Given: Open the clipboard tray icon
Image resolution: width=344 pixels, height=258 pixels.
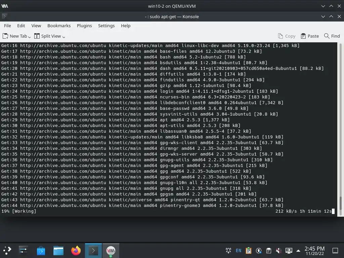Looking at the screenshot, I should point(268,250).
